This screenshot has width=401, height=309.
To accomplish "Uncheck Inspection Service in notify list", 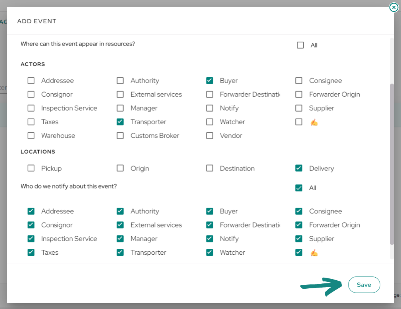I will click(x=31, y=239).
